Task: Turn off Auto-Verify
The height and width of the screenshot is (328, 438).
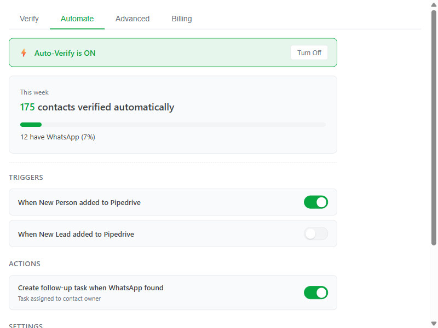Action: [309, 52]
